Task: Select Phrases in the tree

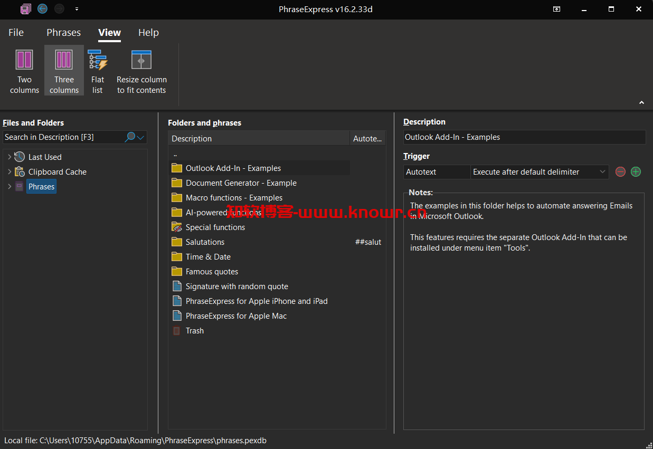Action: [41, 187]
